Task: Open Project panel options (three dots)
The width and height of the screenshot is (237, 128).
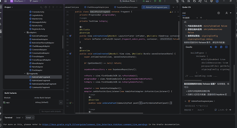Action: click(57, 7)
